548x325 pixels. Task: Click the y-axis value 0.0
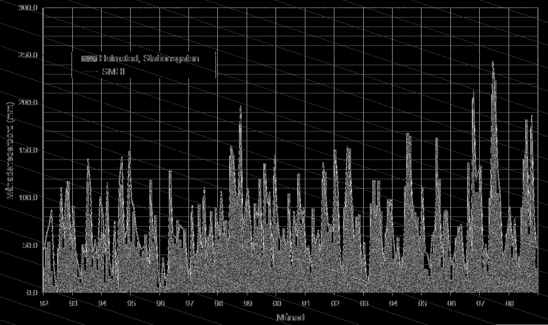click(x=32, y=292)
